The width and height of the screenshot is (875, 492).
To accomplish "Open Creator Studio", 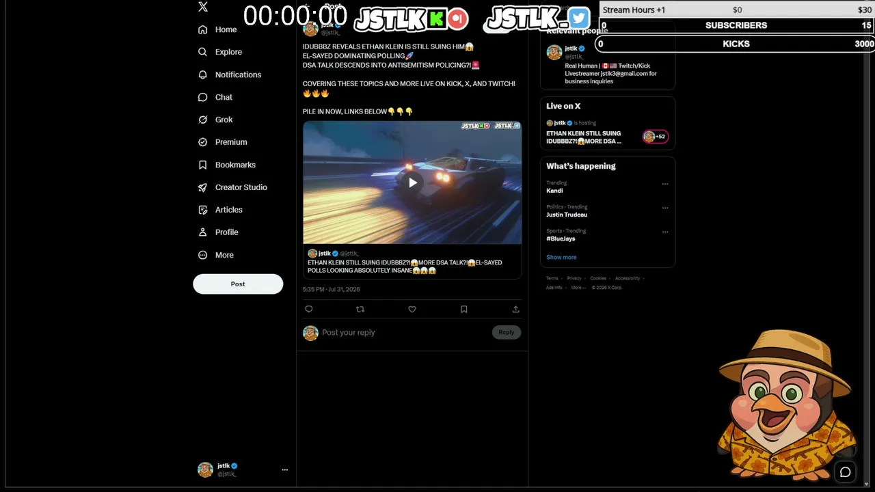I will 232,187.
